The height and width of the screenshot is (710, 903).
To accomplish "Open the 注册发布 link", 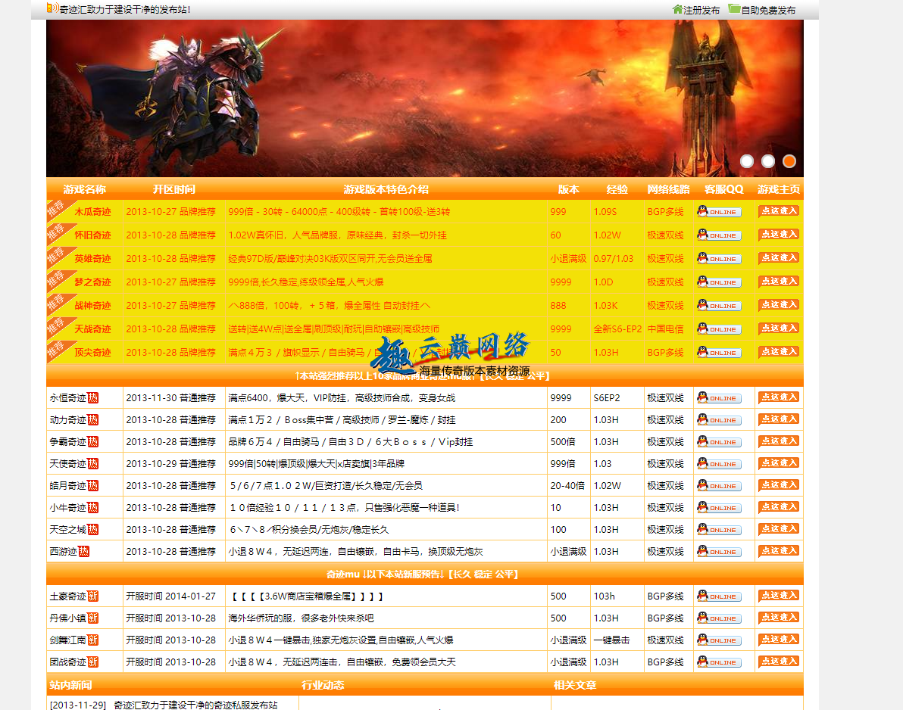I will pyautogui.click(x=701, y=10).
